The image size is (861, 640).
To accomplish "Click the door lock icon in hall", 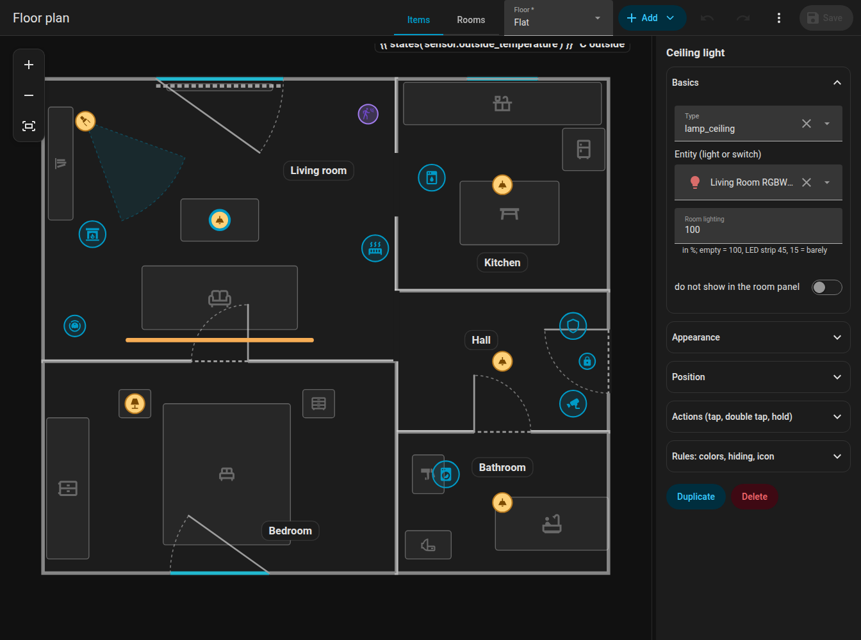I will pyautogui.click(x=587, y=362).
